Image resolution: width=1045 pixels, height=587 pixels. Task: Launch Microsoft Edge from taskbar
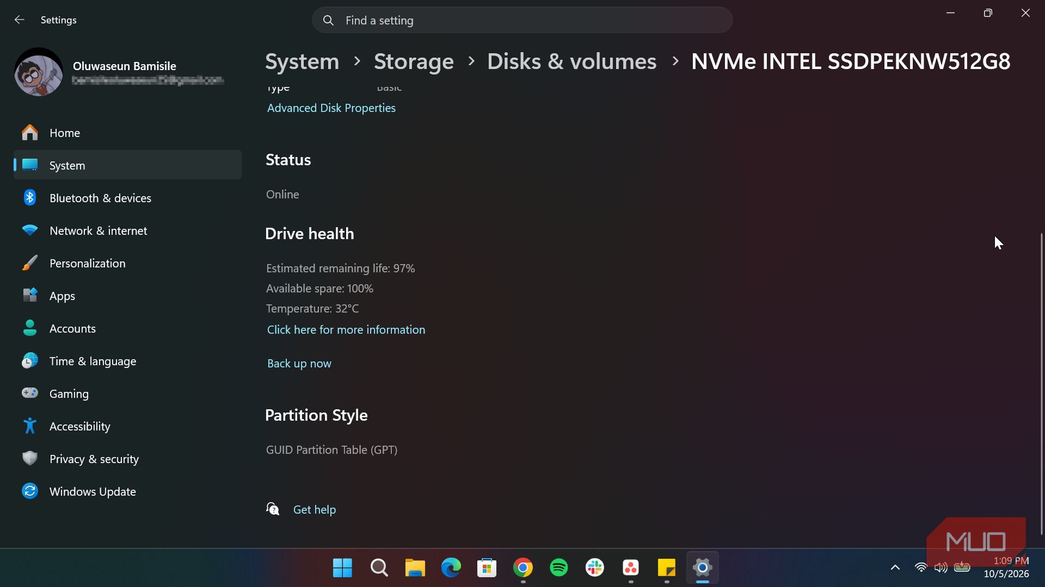(x=451, y=568)
